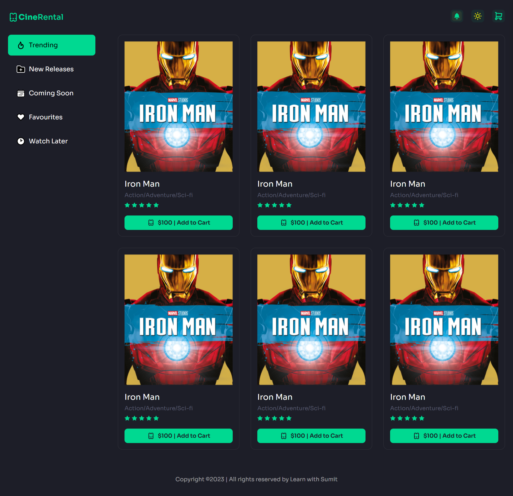The height and width of the screenshot is (496, 513).
Task: Add the top-left Iron Man card to cart
Action: [x=178, y=223]
